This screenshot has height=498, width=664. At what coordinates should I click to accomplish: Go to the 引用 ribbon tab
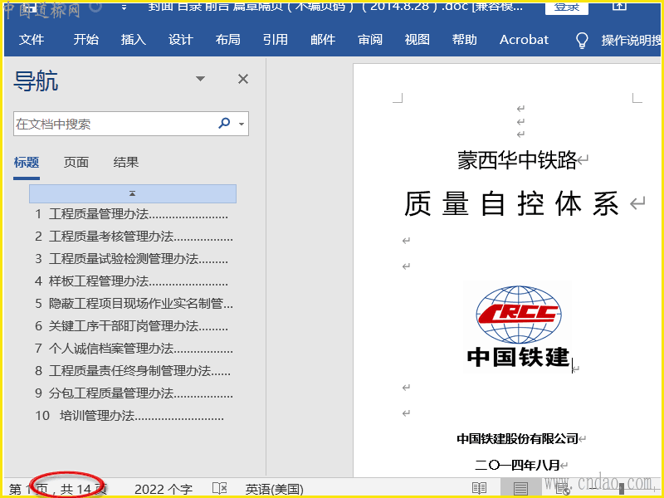pyautogui.click(x=276, y=39)
